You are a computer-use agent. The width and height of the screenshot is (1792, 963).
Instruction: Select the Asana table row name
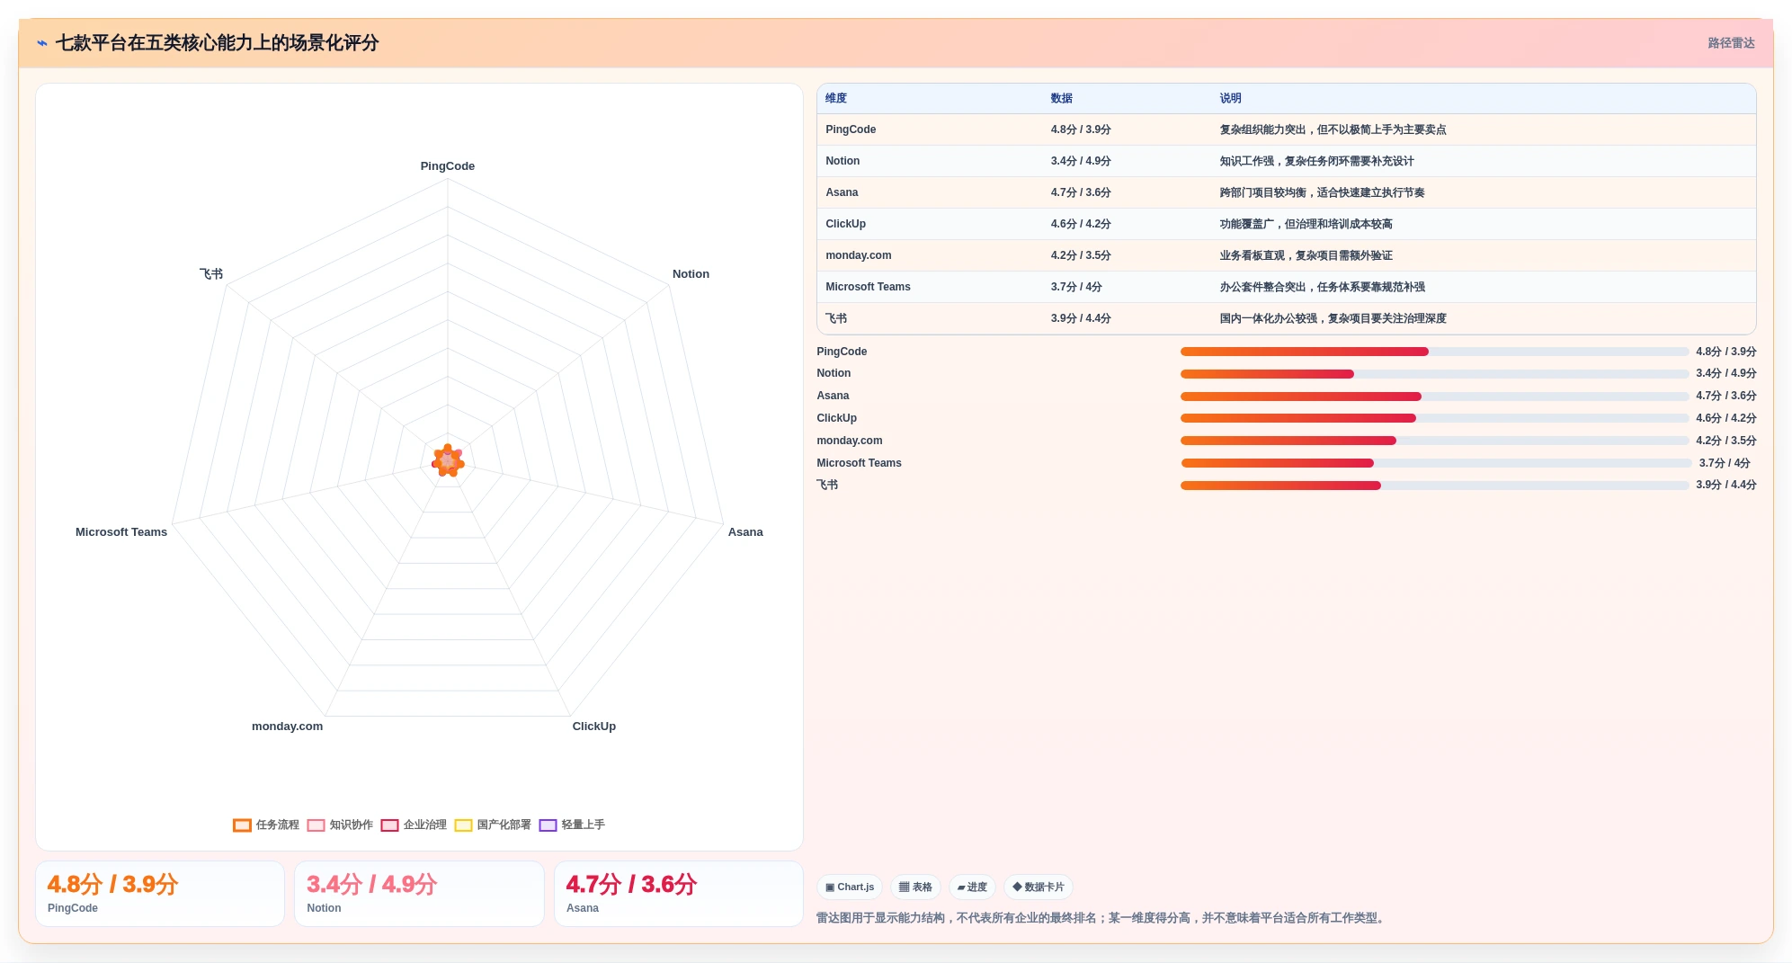point(842,192)
